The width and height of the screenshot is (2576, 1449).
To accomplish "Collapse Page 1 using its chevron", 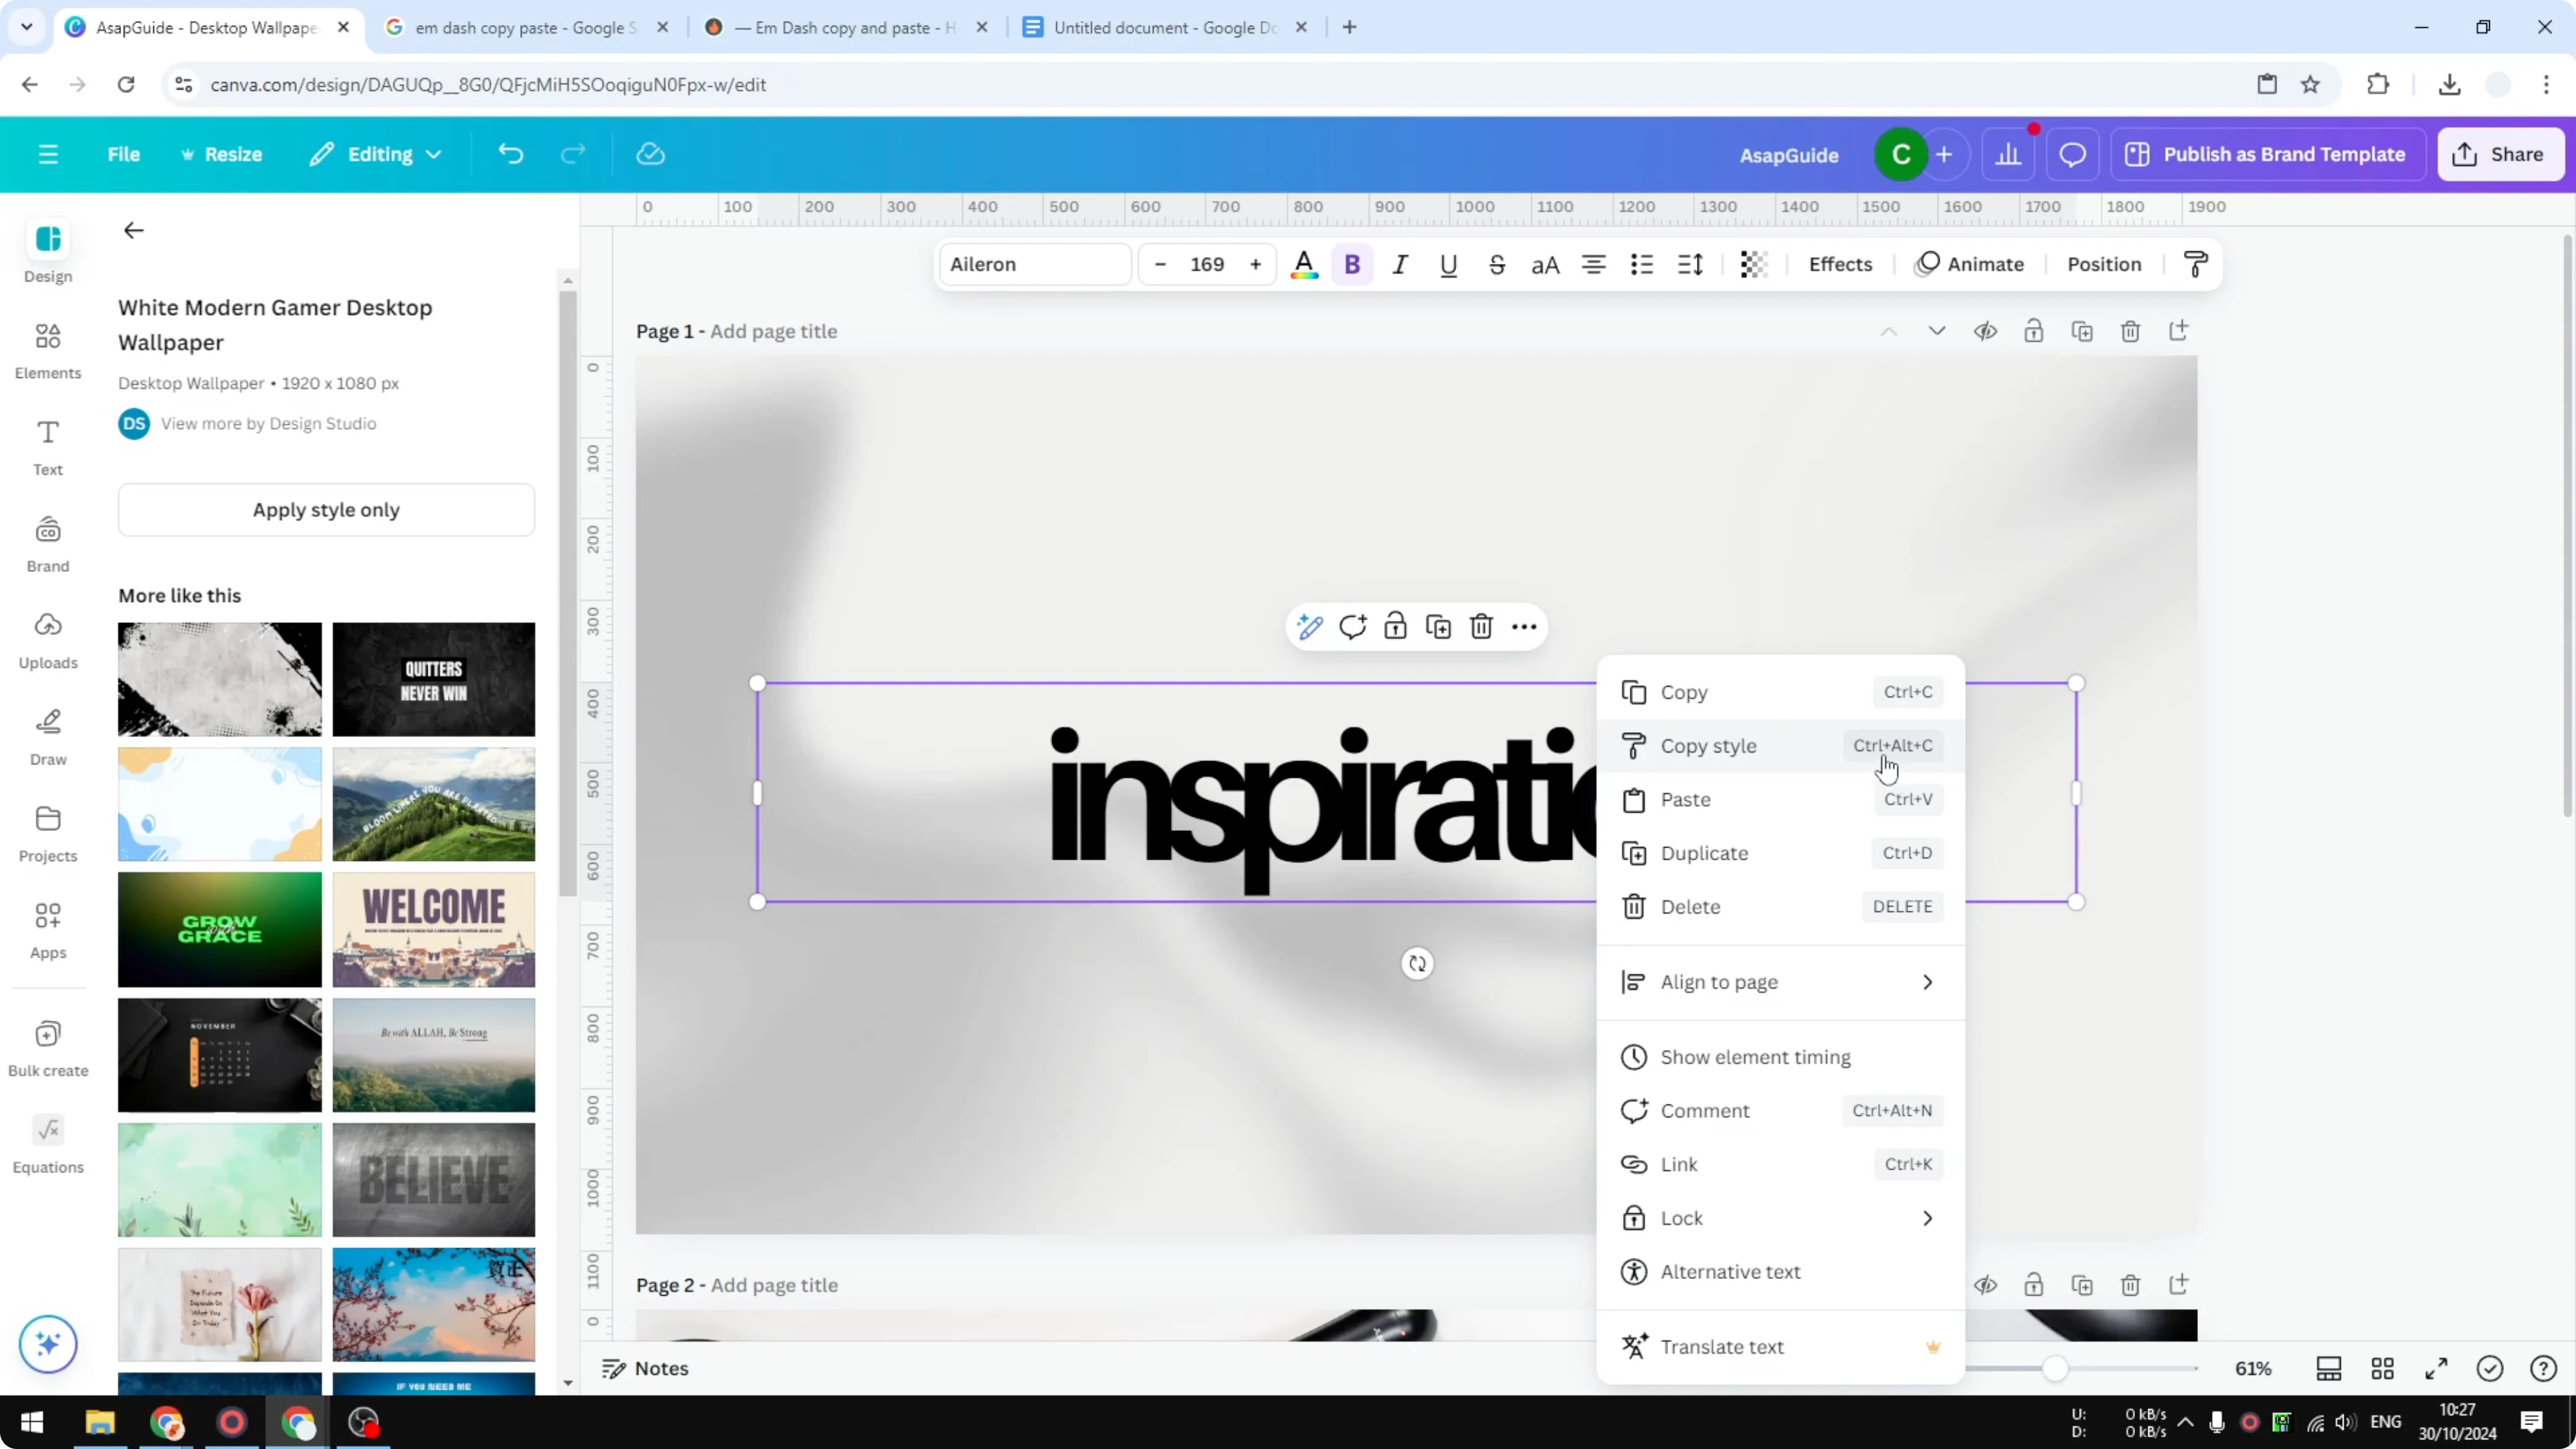I will pos(1936,331).
